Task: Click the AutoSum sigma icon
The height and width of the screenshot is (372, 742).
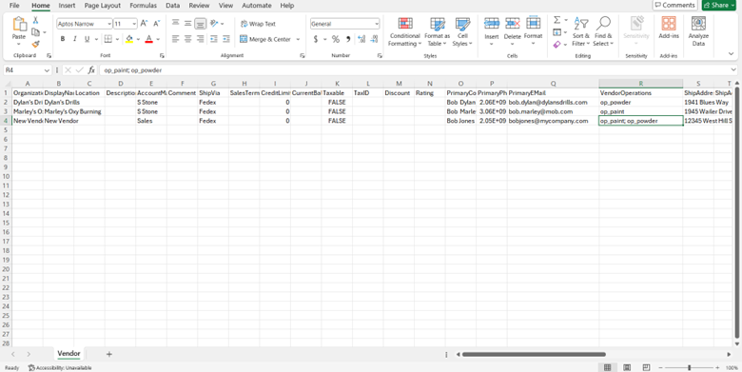Action: click(556, 20)
